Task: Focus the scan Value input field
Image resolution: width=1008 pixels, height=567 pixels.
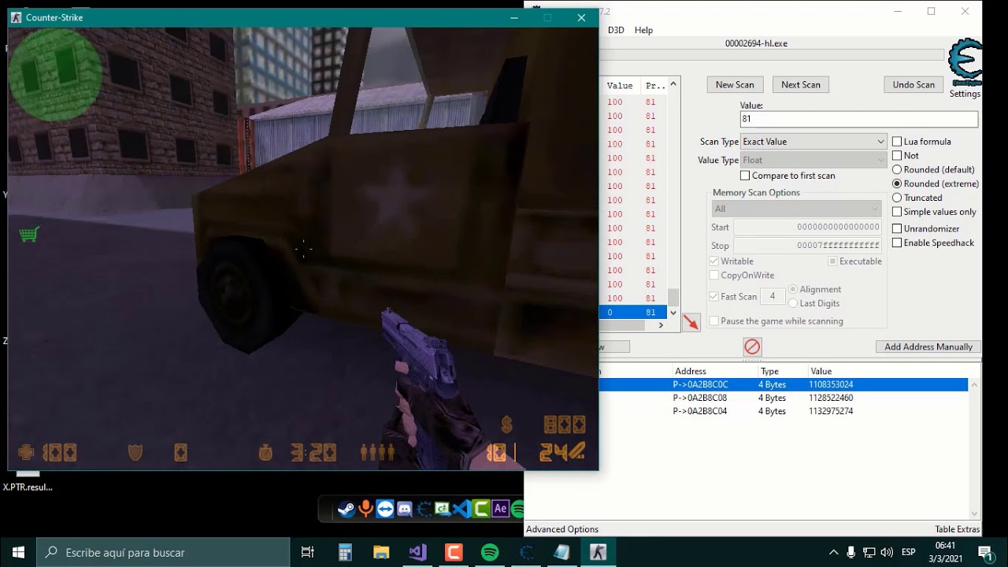Action: click(x=858, y=119)
